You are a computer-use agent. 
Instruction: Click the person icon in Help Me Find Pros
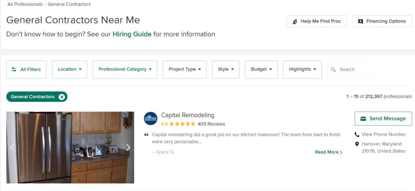295,21
